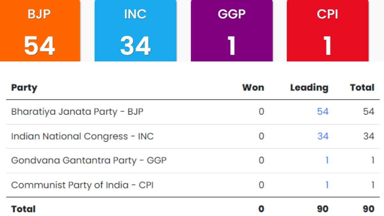Click the bold Total row label
Viewport: 384px width, 216px height.
pyautogui.click(x=23, y=209)
